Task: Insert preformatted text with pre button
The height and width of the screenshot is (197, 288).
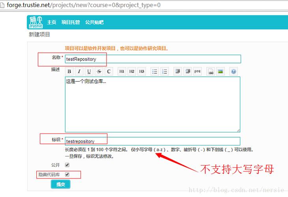Action: tap(198, 71)
